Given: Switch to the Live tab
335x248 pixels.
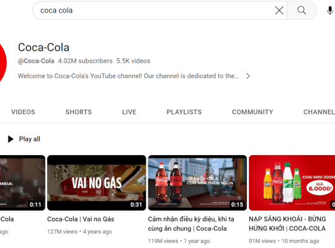Looking at the screenshot, I should click(x=129, y=112).
